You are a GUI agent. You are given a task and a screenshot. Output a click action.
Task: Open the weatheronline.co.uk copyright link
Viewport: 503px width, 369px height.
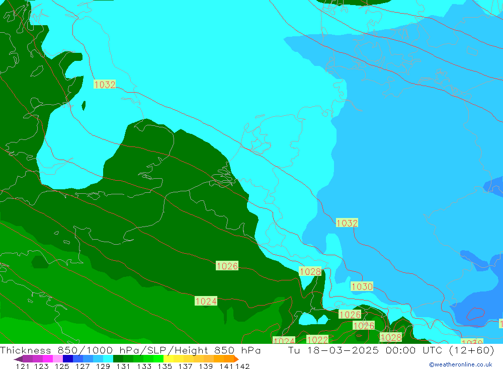[x=461, y=364]
